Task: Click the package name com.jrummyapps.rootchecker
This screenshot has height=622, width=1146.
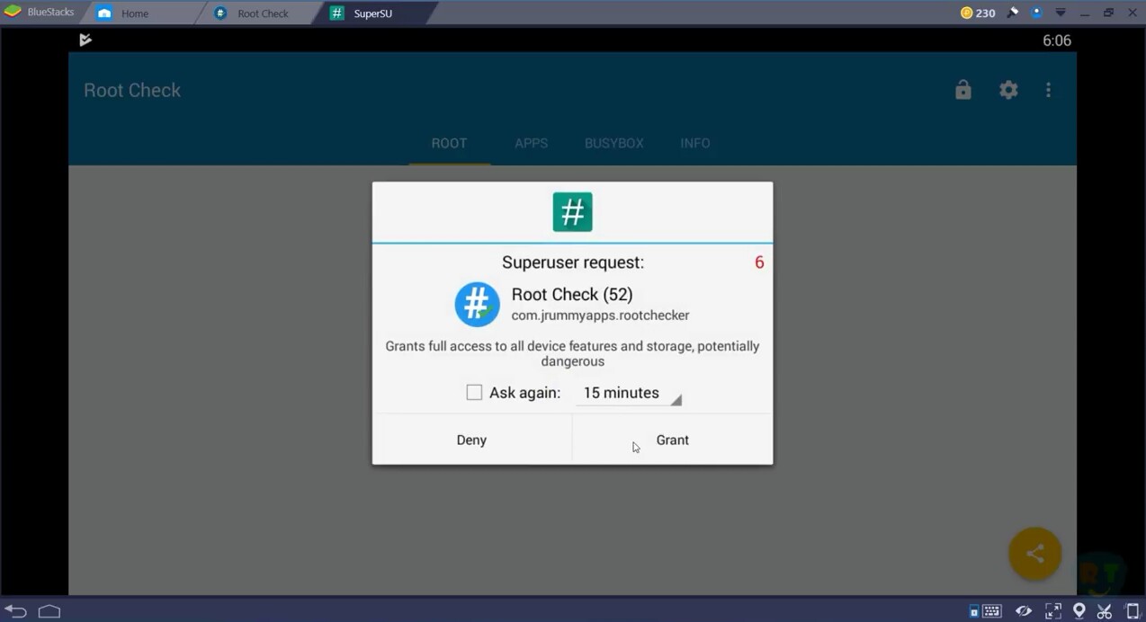Action: tap(600, 315)
